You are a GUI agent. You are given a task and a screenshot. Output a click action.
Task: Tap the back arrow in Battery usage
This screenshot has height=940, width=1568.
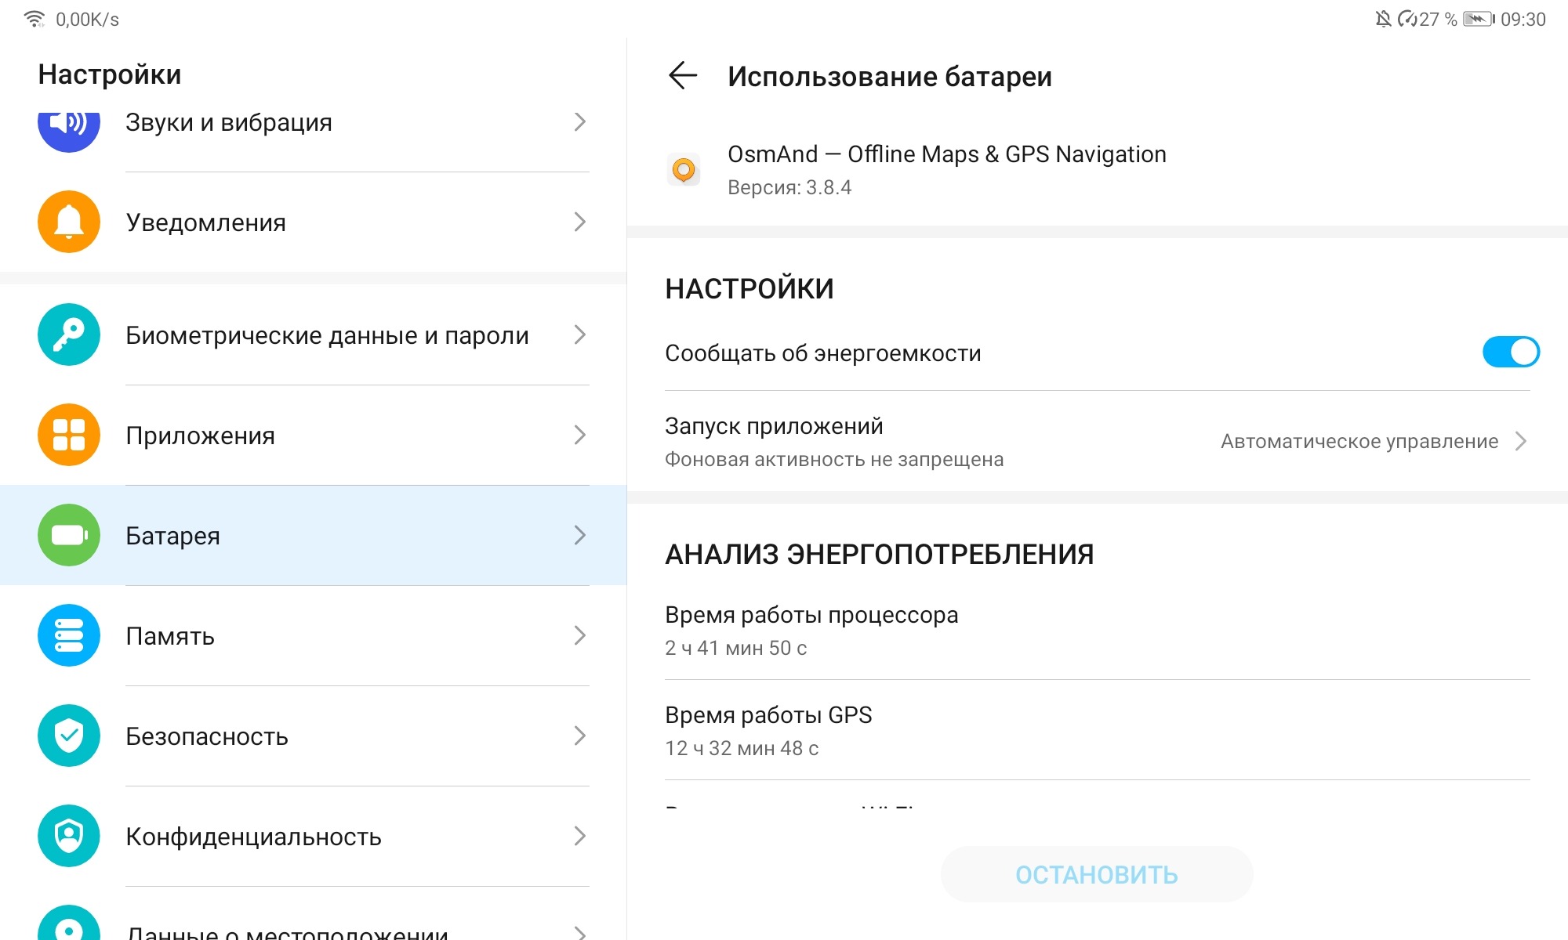click(x=683, y=76)
